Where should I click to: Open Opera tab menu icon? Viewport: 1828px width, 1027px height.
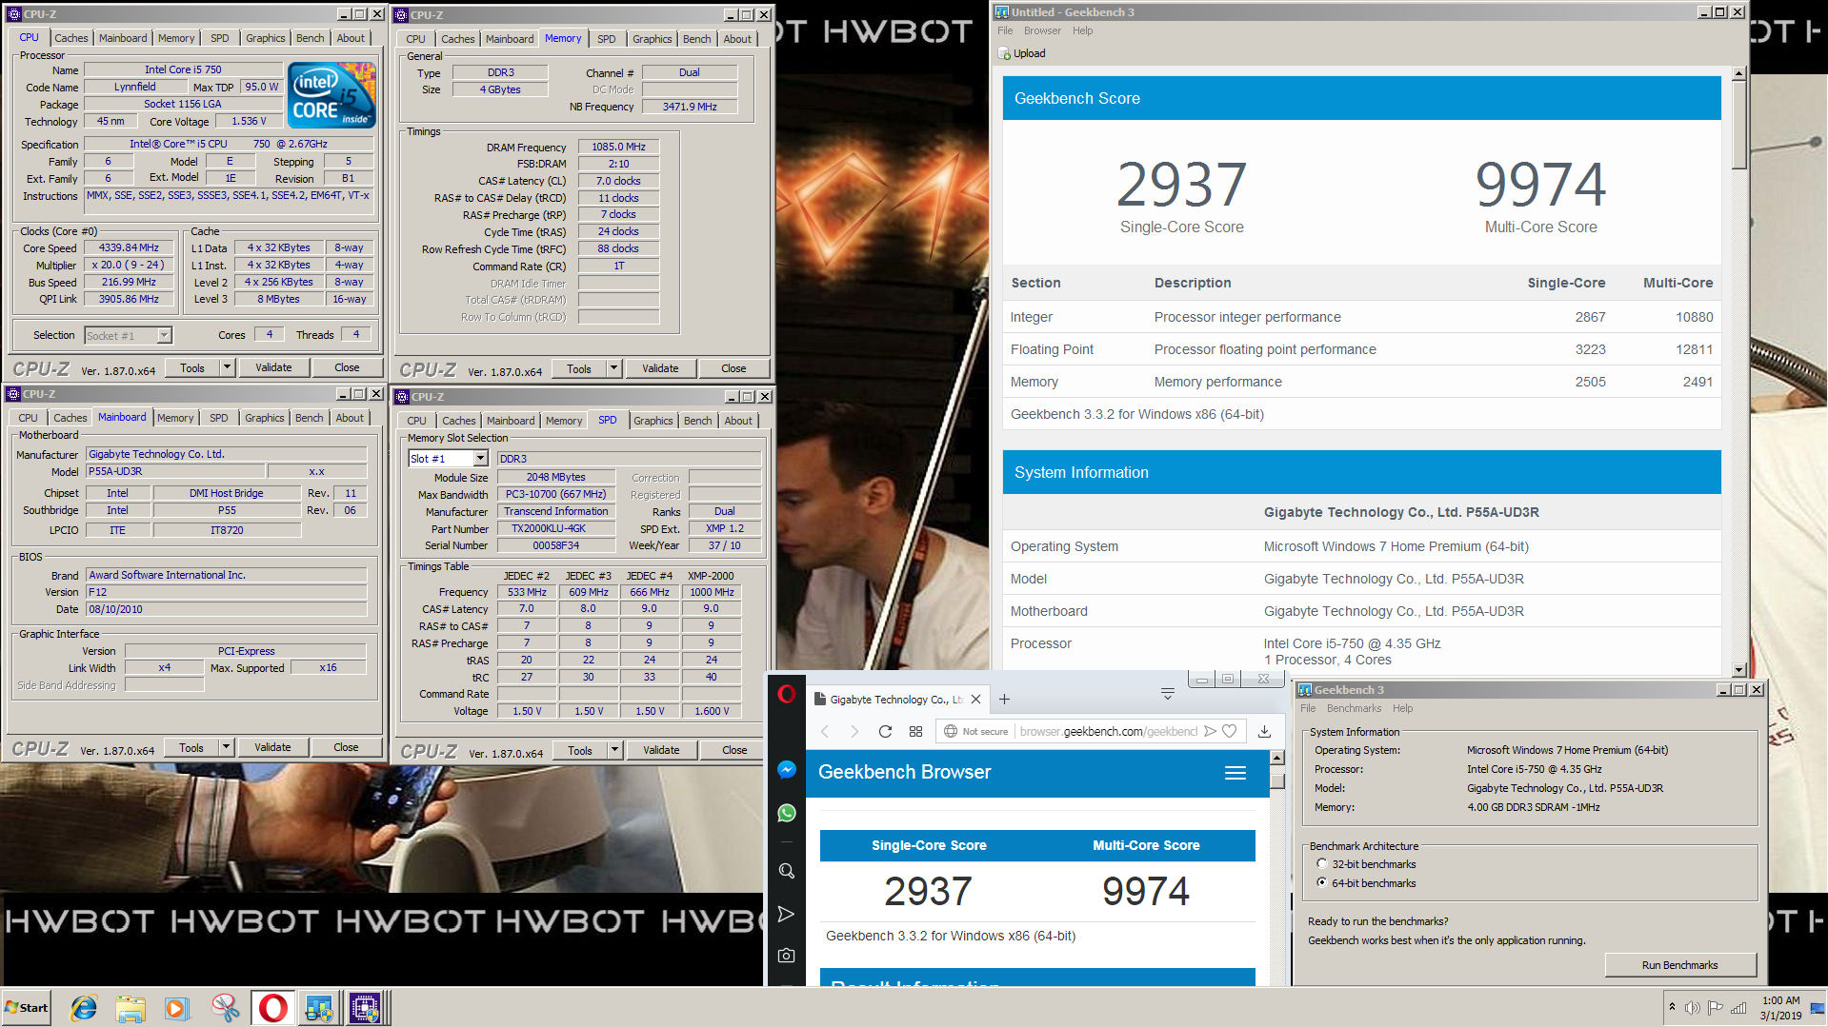tap(1167, 694)
